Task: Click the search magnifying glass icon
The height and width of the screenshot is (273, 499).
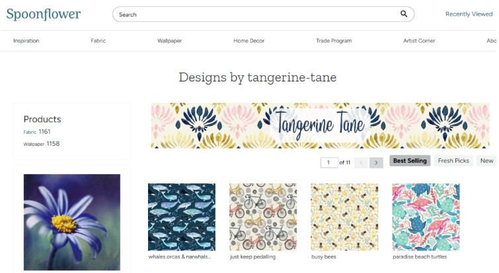Action: click(404, 14)
